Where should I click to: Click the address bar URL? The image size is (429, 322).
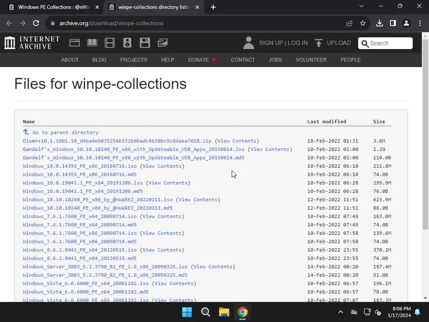tap(111, 23)
